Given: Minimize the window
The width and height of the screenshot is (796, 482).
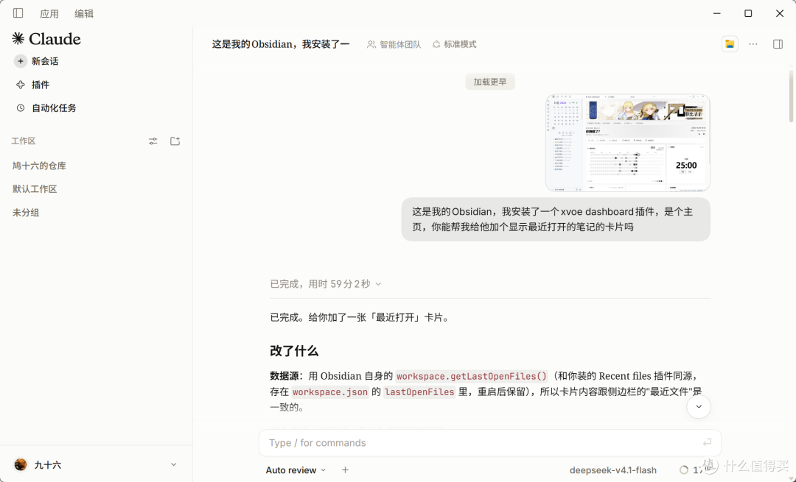Looking at the screenshot, I should (717, 13).
